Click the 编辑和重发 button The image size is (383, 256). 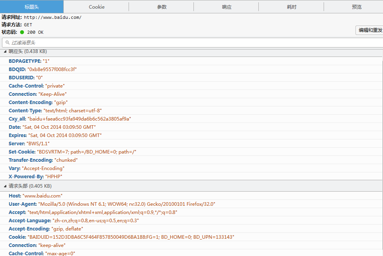point(370,30)
